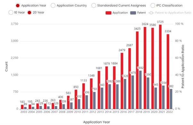Click the 2003 x-axis year label

point(24,112)
